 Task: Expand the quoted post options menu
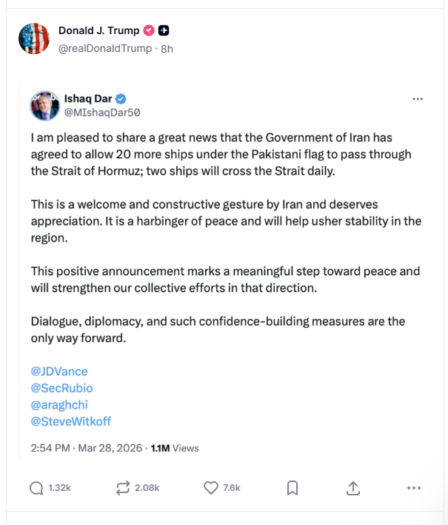(x=418, y=99)
